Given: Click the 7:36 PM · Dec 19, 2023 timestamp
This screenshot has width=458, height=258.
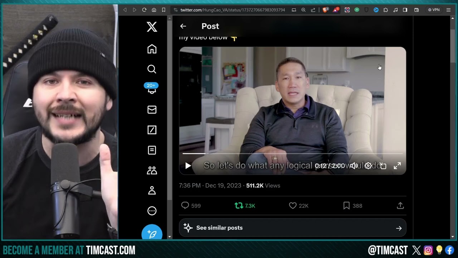Looking at the screenshot, I should click(x=210, y=186).
